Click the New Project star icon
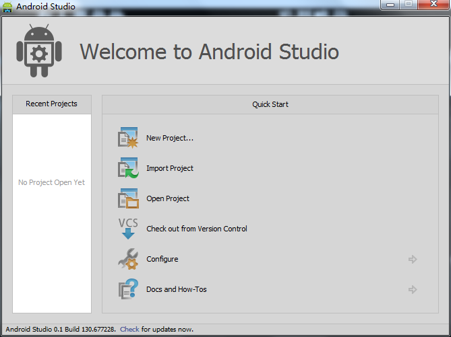Image resolution: width=451 pixels, height=337 pixels. (x=128, y=138)
